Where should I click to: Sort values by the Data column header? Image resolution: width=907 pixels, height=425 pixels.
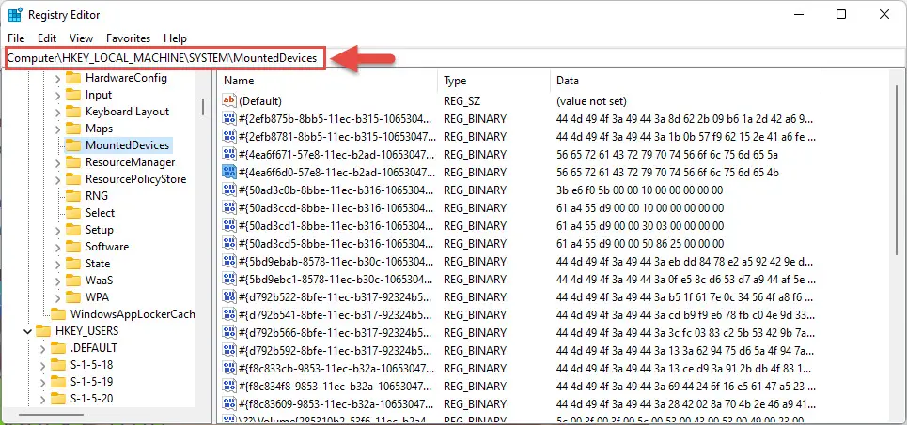[x=685, y=81]
